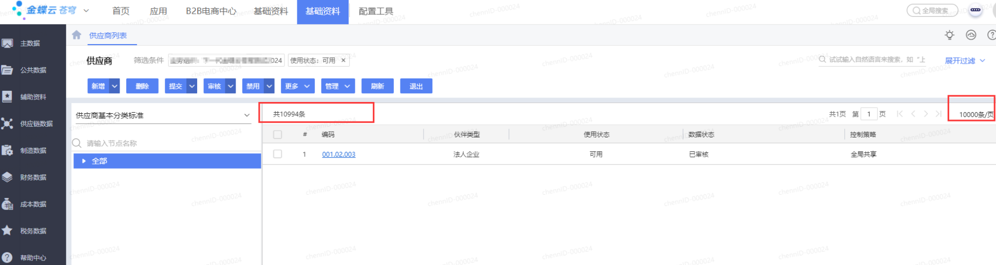The width and height of the screenshot is (996, 265).
Task: Expand the 全部 tree node
Action: click(x=84, y=161)
